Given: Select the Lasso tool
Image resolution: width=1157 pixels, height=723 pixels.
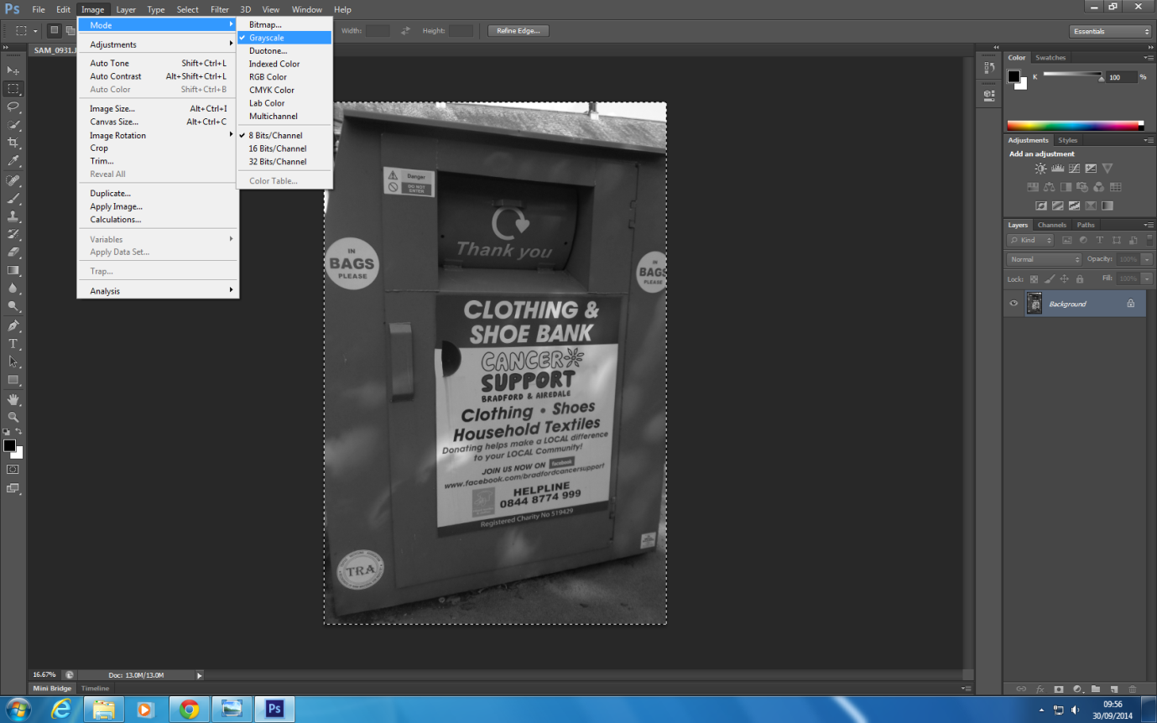Looking at the screenshot, I should coord(13,107).
